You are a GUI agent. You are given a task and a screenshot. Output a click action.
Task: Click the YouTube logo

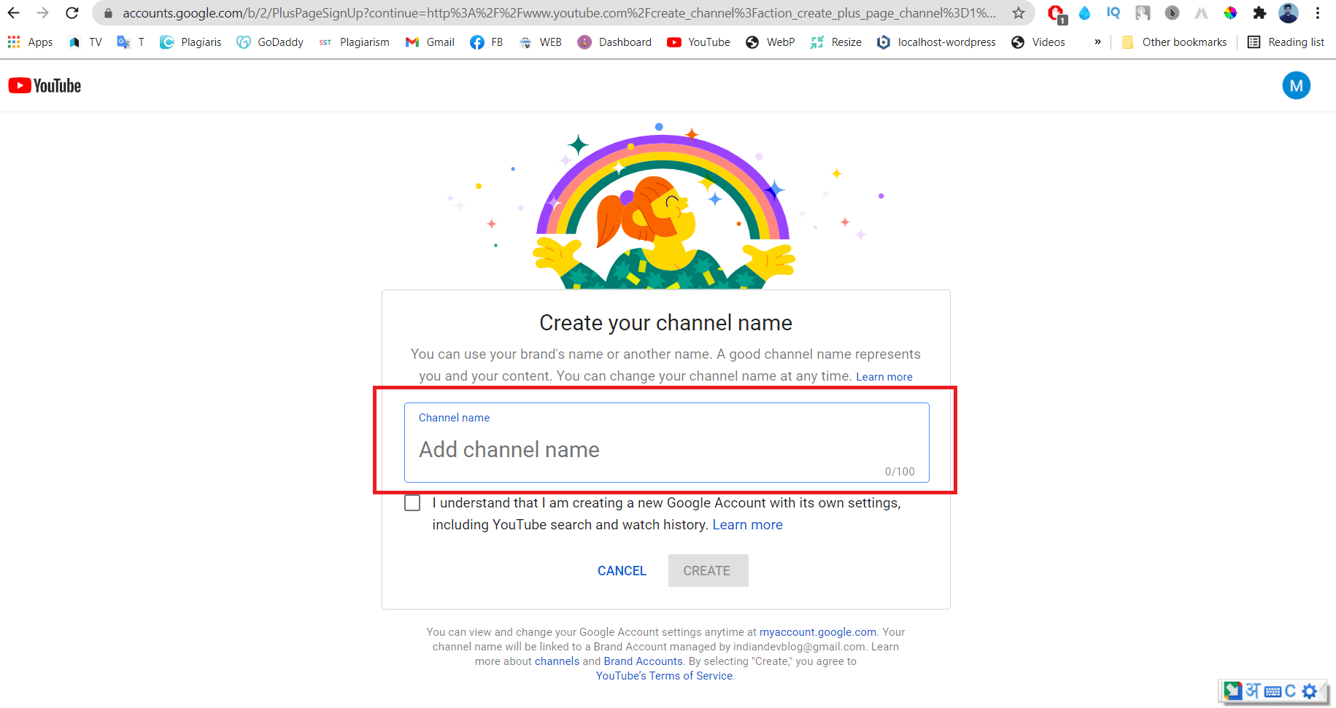point(44,85)
